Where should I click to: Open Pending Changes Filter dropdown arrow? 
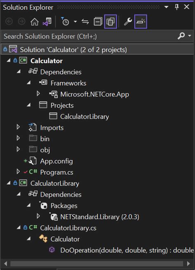point(75,22)
